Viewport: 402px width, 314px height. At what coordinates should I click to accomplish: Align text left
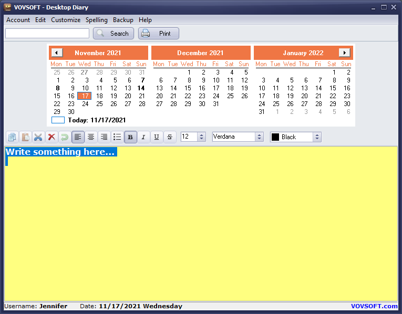pyautogui.click(x=78, y=137)
